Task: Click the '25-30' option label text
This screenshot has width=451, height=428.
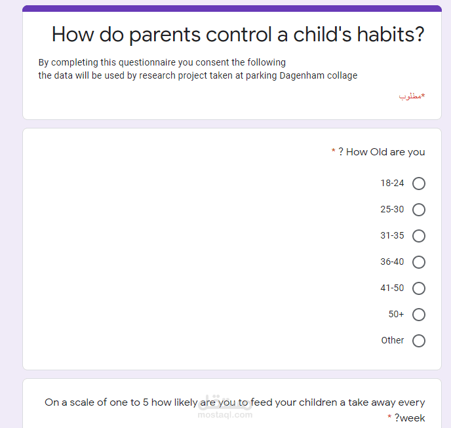Action: [x=392, y=210]
